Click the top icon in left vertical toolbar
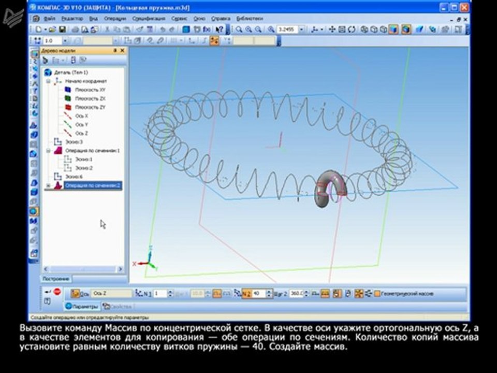This screenshot has width=497, height=373. 34,53
